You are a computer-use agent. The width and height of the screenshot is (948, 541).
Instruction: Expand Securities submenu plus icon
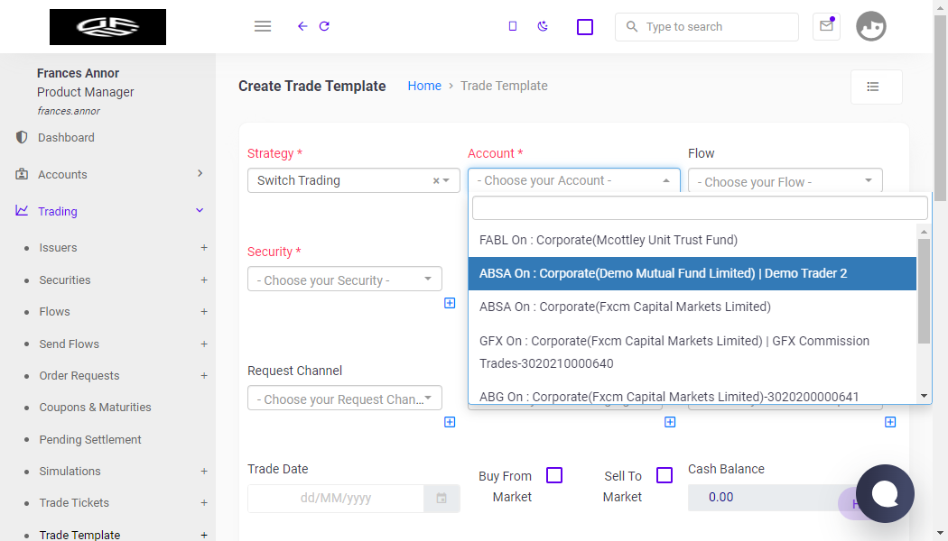pos(204,280)
